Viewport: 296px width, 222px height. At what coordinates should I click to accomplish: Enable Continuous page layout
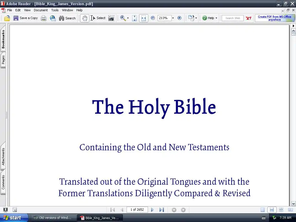pos(272,210)
